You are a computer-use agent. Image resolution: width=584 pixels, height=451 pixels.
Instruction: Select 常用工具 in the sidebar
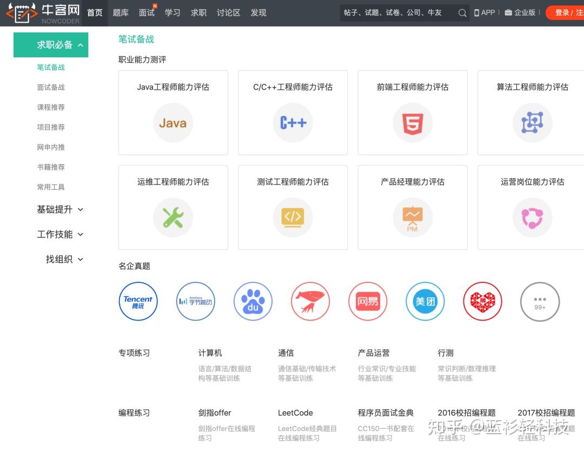(51, 187)
